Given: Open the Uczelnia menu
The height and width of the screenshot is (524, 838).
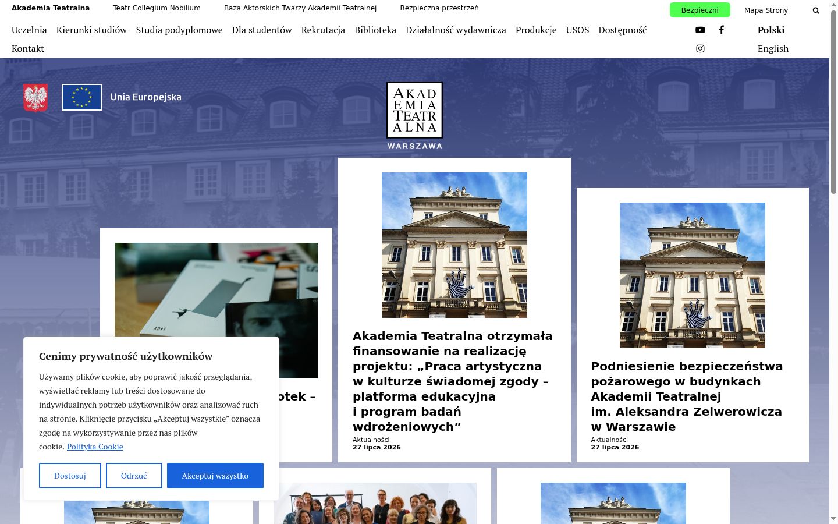Looking at the screenshot, I should (x=29, y=30).
